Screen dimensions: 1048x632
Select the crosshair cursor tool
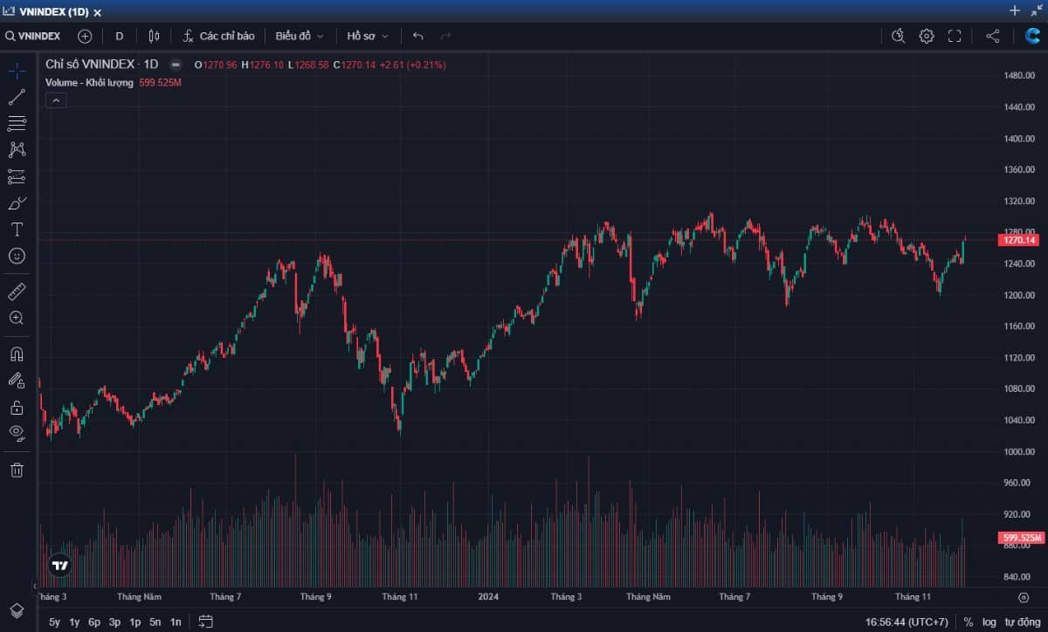tap(17, 71)
